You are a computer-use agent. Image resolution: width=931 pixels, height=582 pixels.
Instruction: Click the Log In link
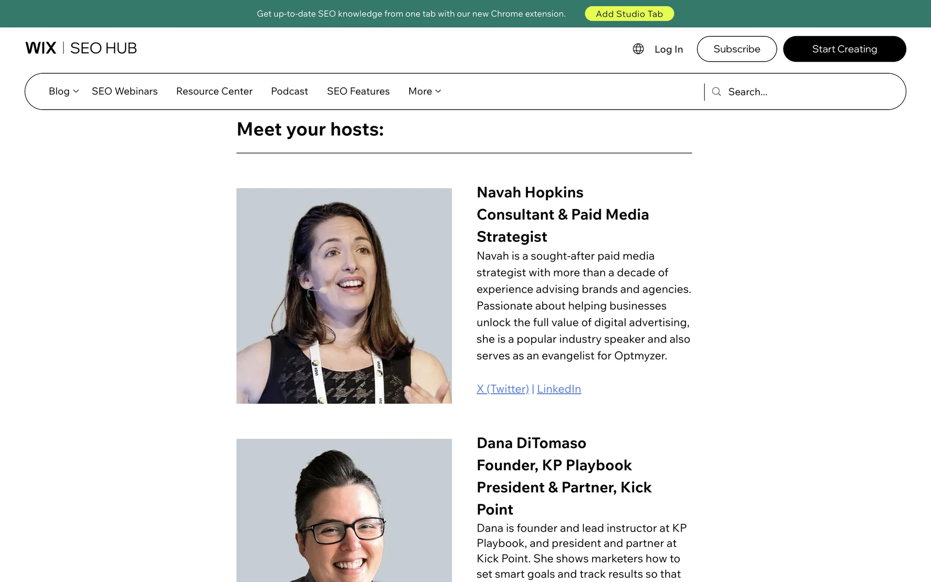tap(668, 49)
